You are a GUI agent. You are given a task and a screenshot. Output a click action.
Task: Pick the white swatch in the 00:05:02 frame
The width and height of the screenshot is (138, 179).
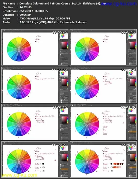point(43,167)
